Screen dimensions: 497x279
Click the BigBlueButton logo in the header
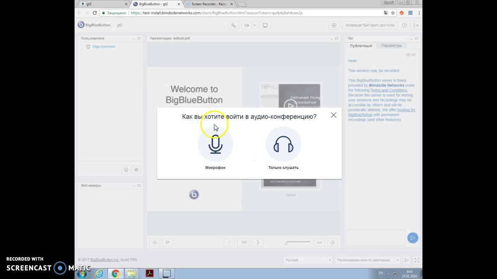(94, 25)
